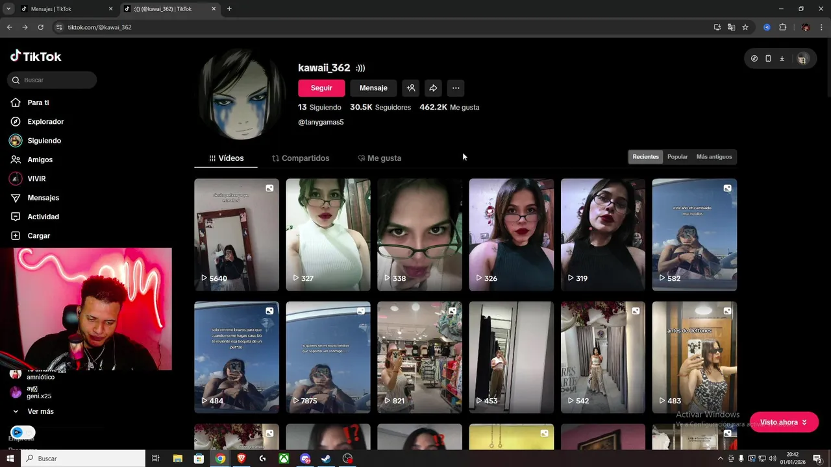
Task: Click the download app icon in top-right pill
Action: point(782,58)
